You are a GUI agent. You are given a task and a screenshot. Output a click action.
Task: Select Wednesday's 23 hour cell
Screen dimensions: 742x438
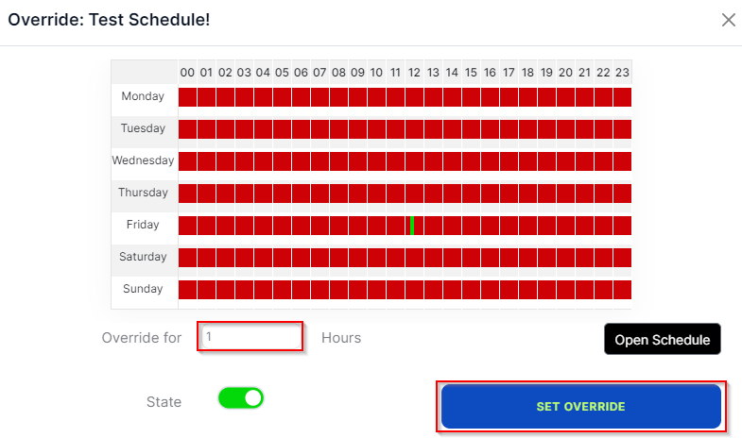pos(622,161)
